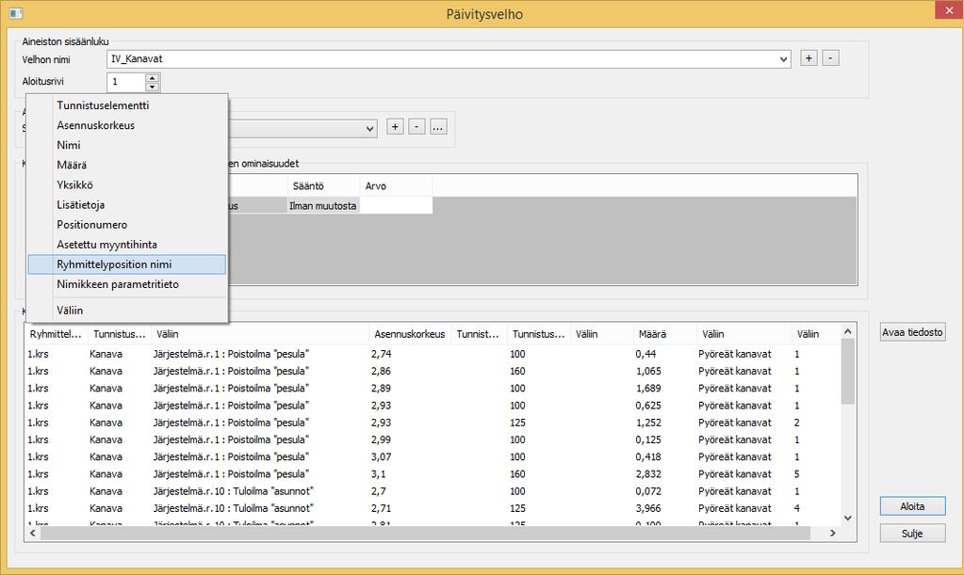The height and width of the screenshot is (575, 964).
Task: Close the dialog with the Sulje button
Action: [x=912, y=534]
